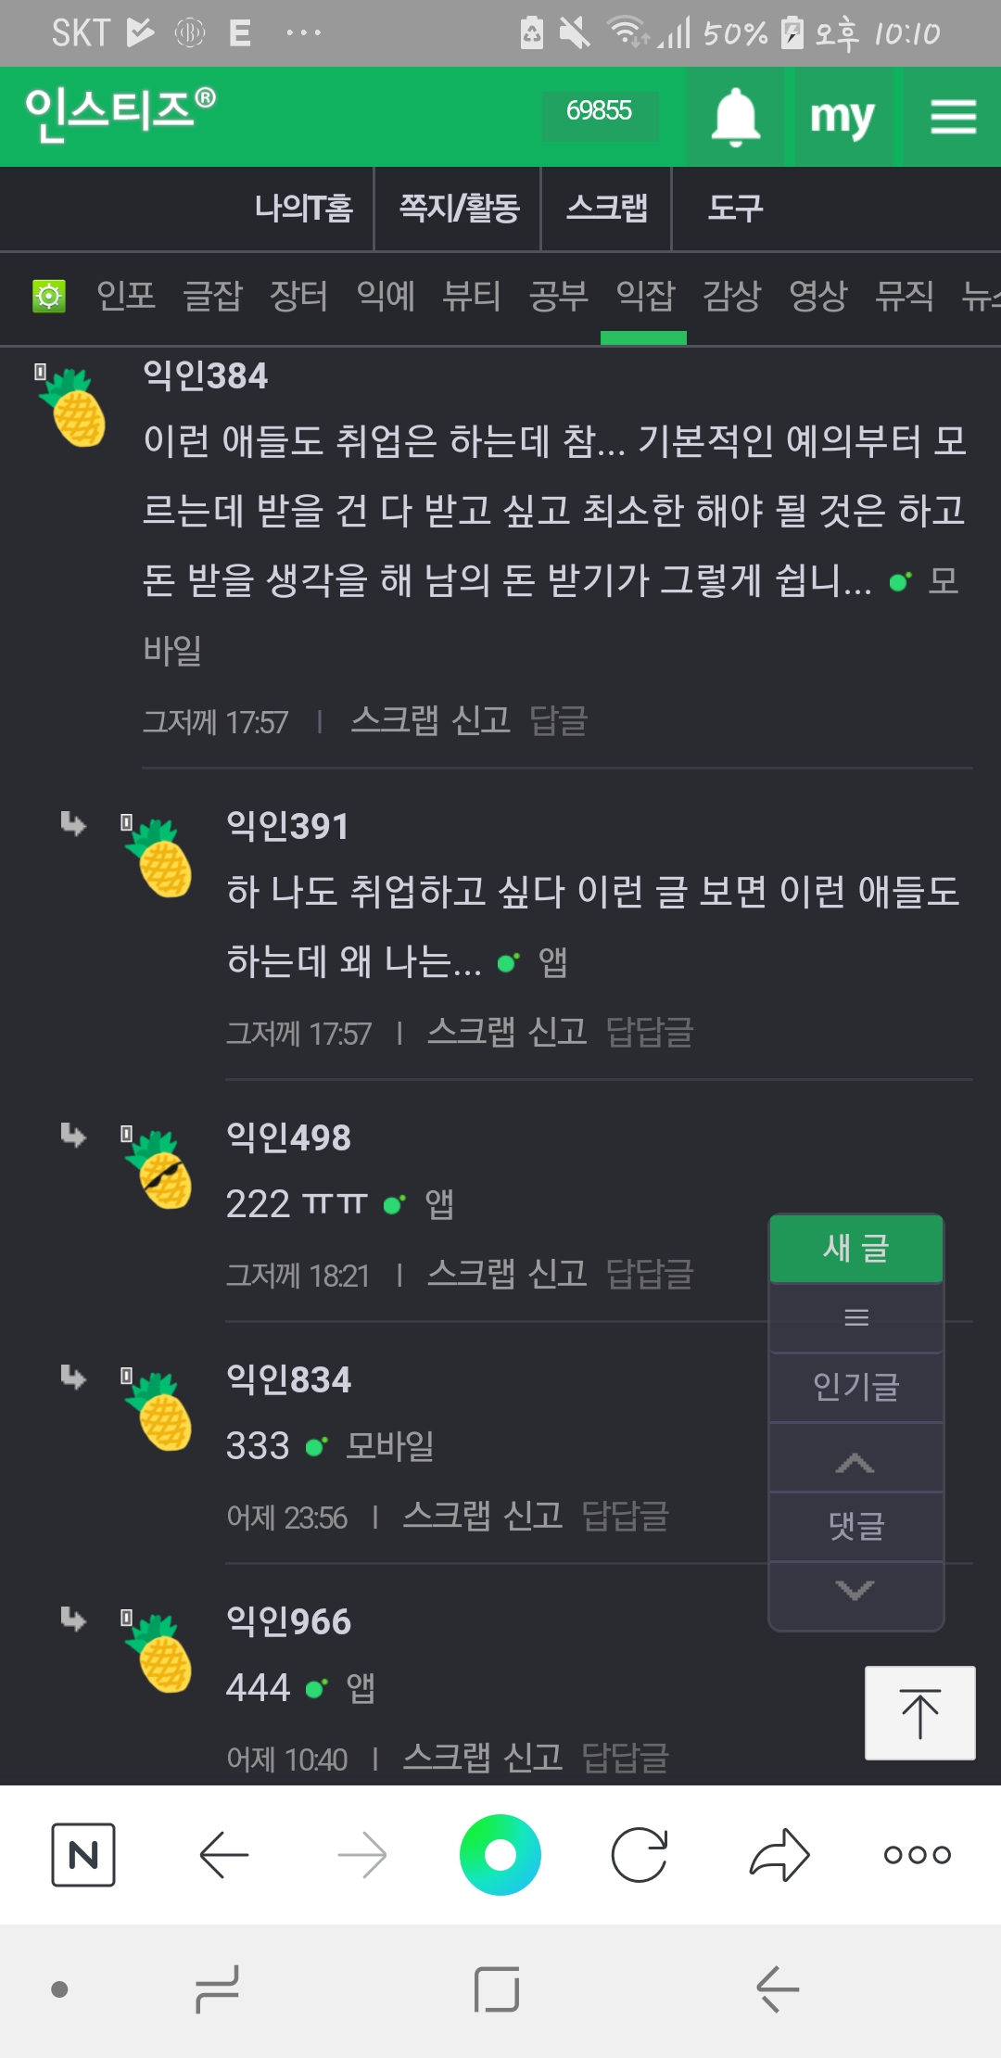Tap the share arrow icon in the browser bar

coord(779,1855)
